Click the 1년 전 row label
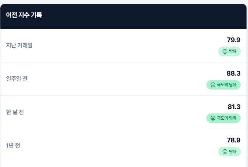 [13, 145]
